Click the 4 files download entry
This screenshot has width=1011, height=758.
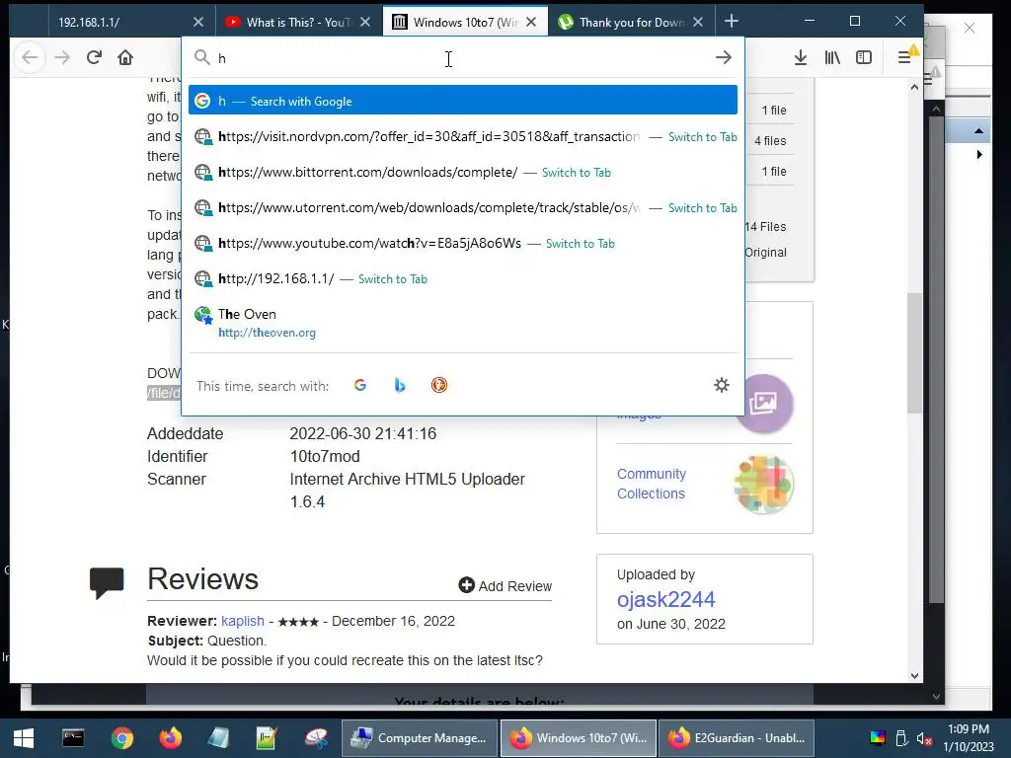click(770, 141)
